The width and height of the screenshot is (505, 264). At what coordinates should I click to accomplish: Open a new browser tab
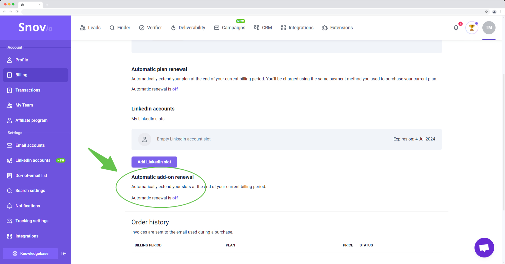point(47,5)
